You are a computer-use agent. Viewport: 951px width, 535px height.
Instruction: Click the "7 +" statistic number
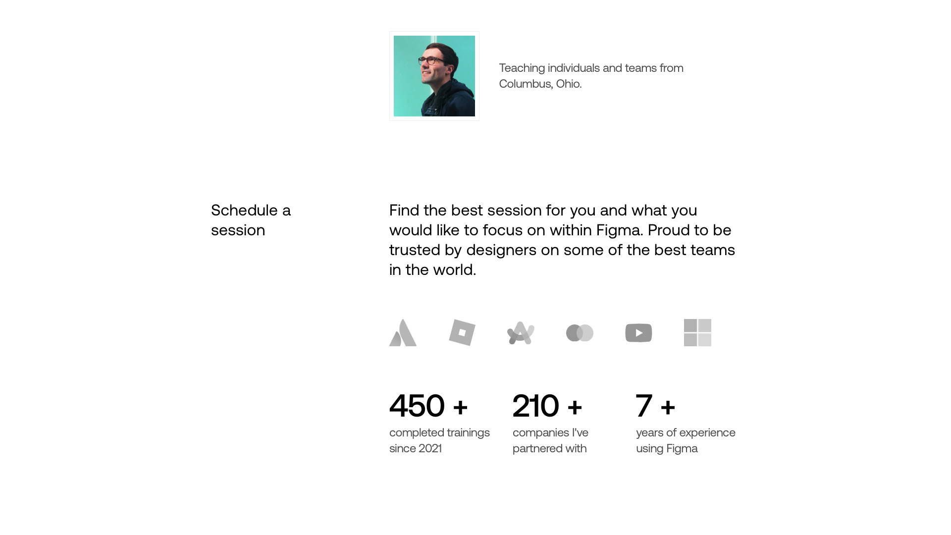(x=655, y=406)
